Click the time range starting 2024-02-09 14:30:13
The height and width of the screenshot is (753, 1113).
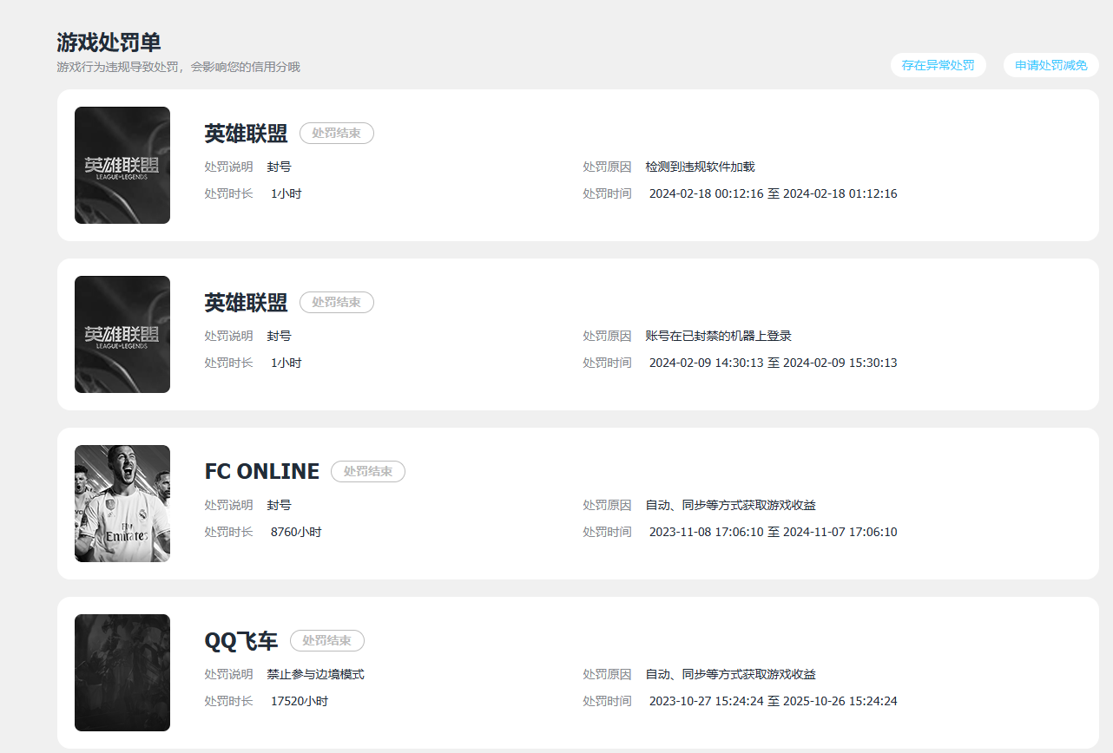pos(774,363)
